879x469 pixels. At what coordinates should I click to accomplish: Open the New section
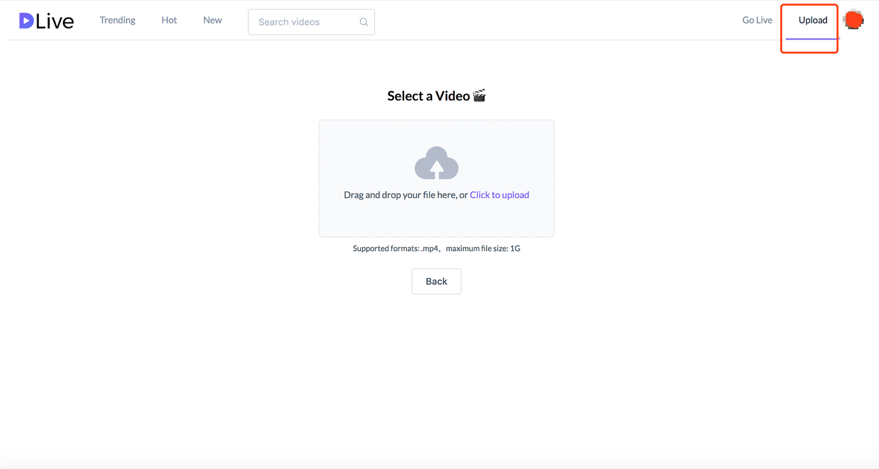pyautogui.click(x=212, y=20)
